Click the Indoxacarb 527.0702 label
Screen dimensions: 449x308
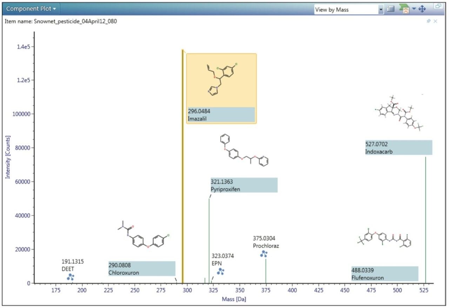point(398,148)
